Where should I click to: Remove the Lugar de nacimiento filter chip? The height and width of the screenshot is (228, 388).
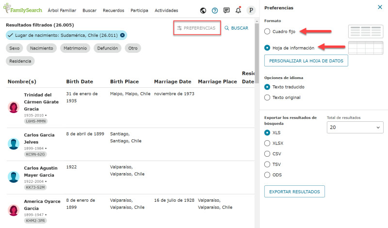click(122, 35)
